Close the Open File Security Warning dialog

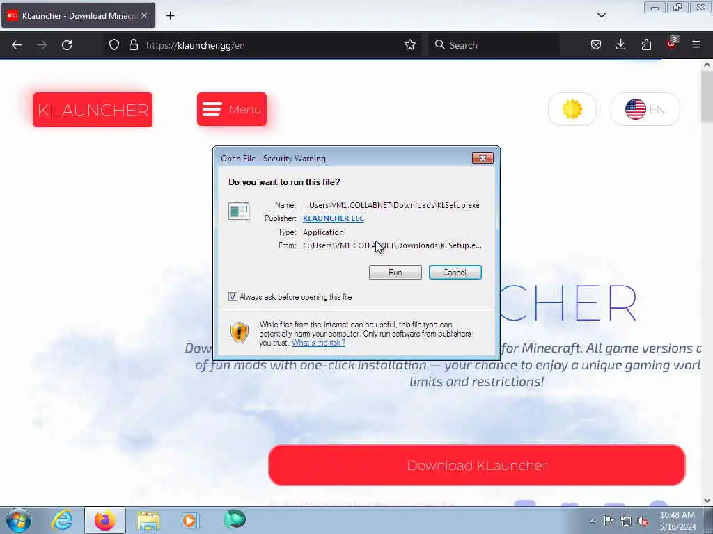483,158
